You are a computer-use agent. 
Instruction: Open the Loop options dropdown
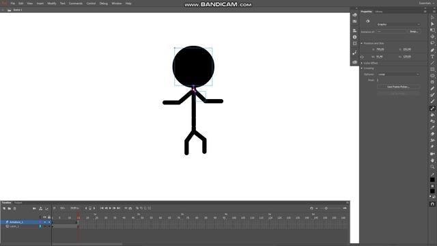pos(399,74)
